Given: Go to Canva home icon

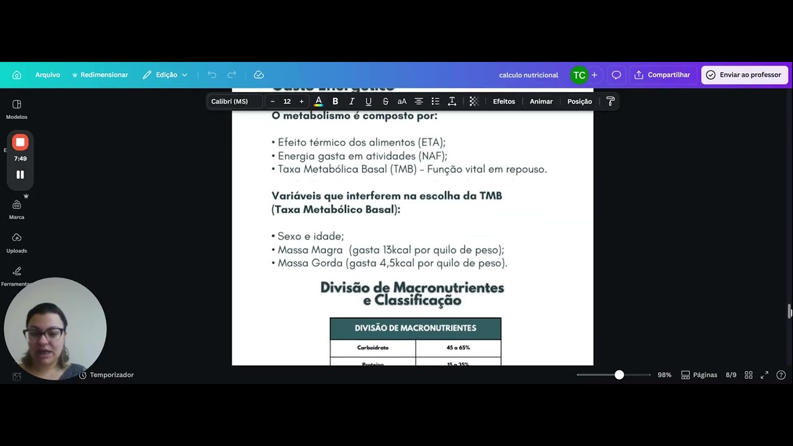Looking at the screenshot, I should pos(17,75).
